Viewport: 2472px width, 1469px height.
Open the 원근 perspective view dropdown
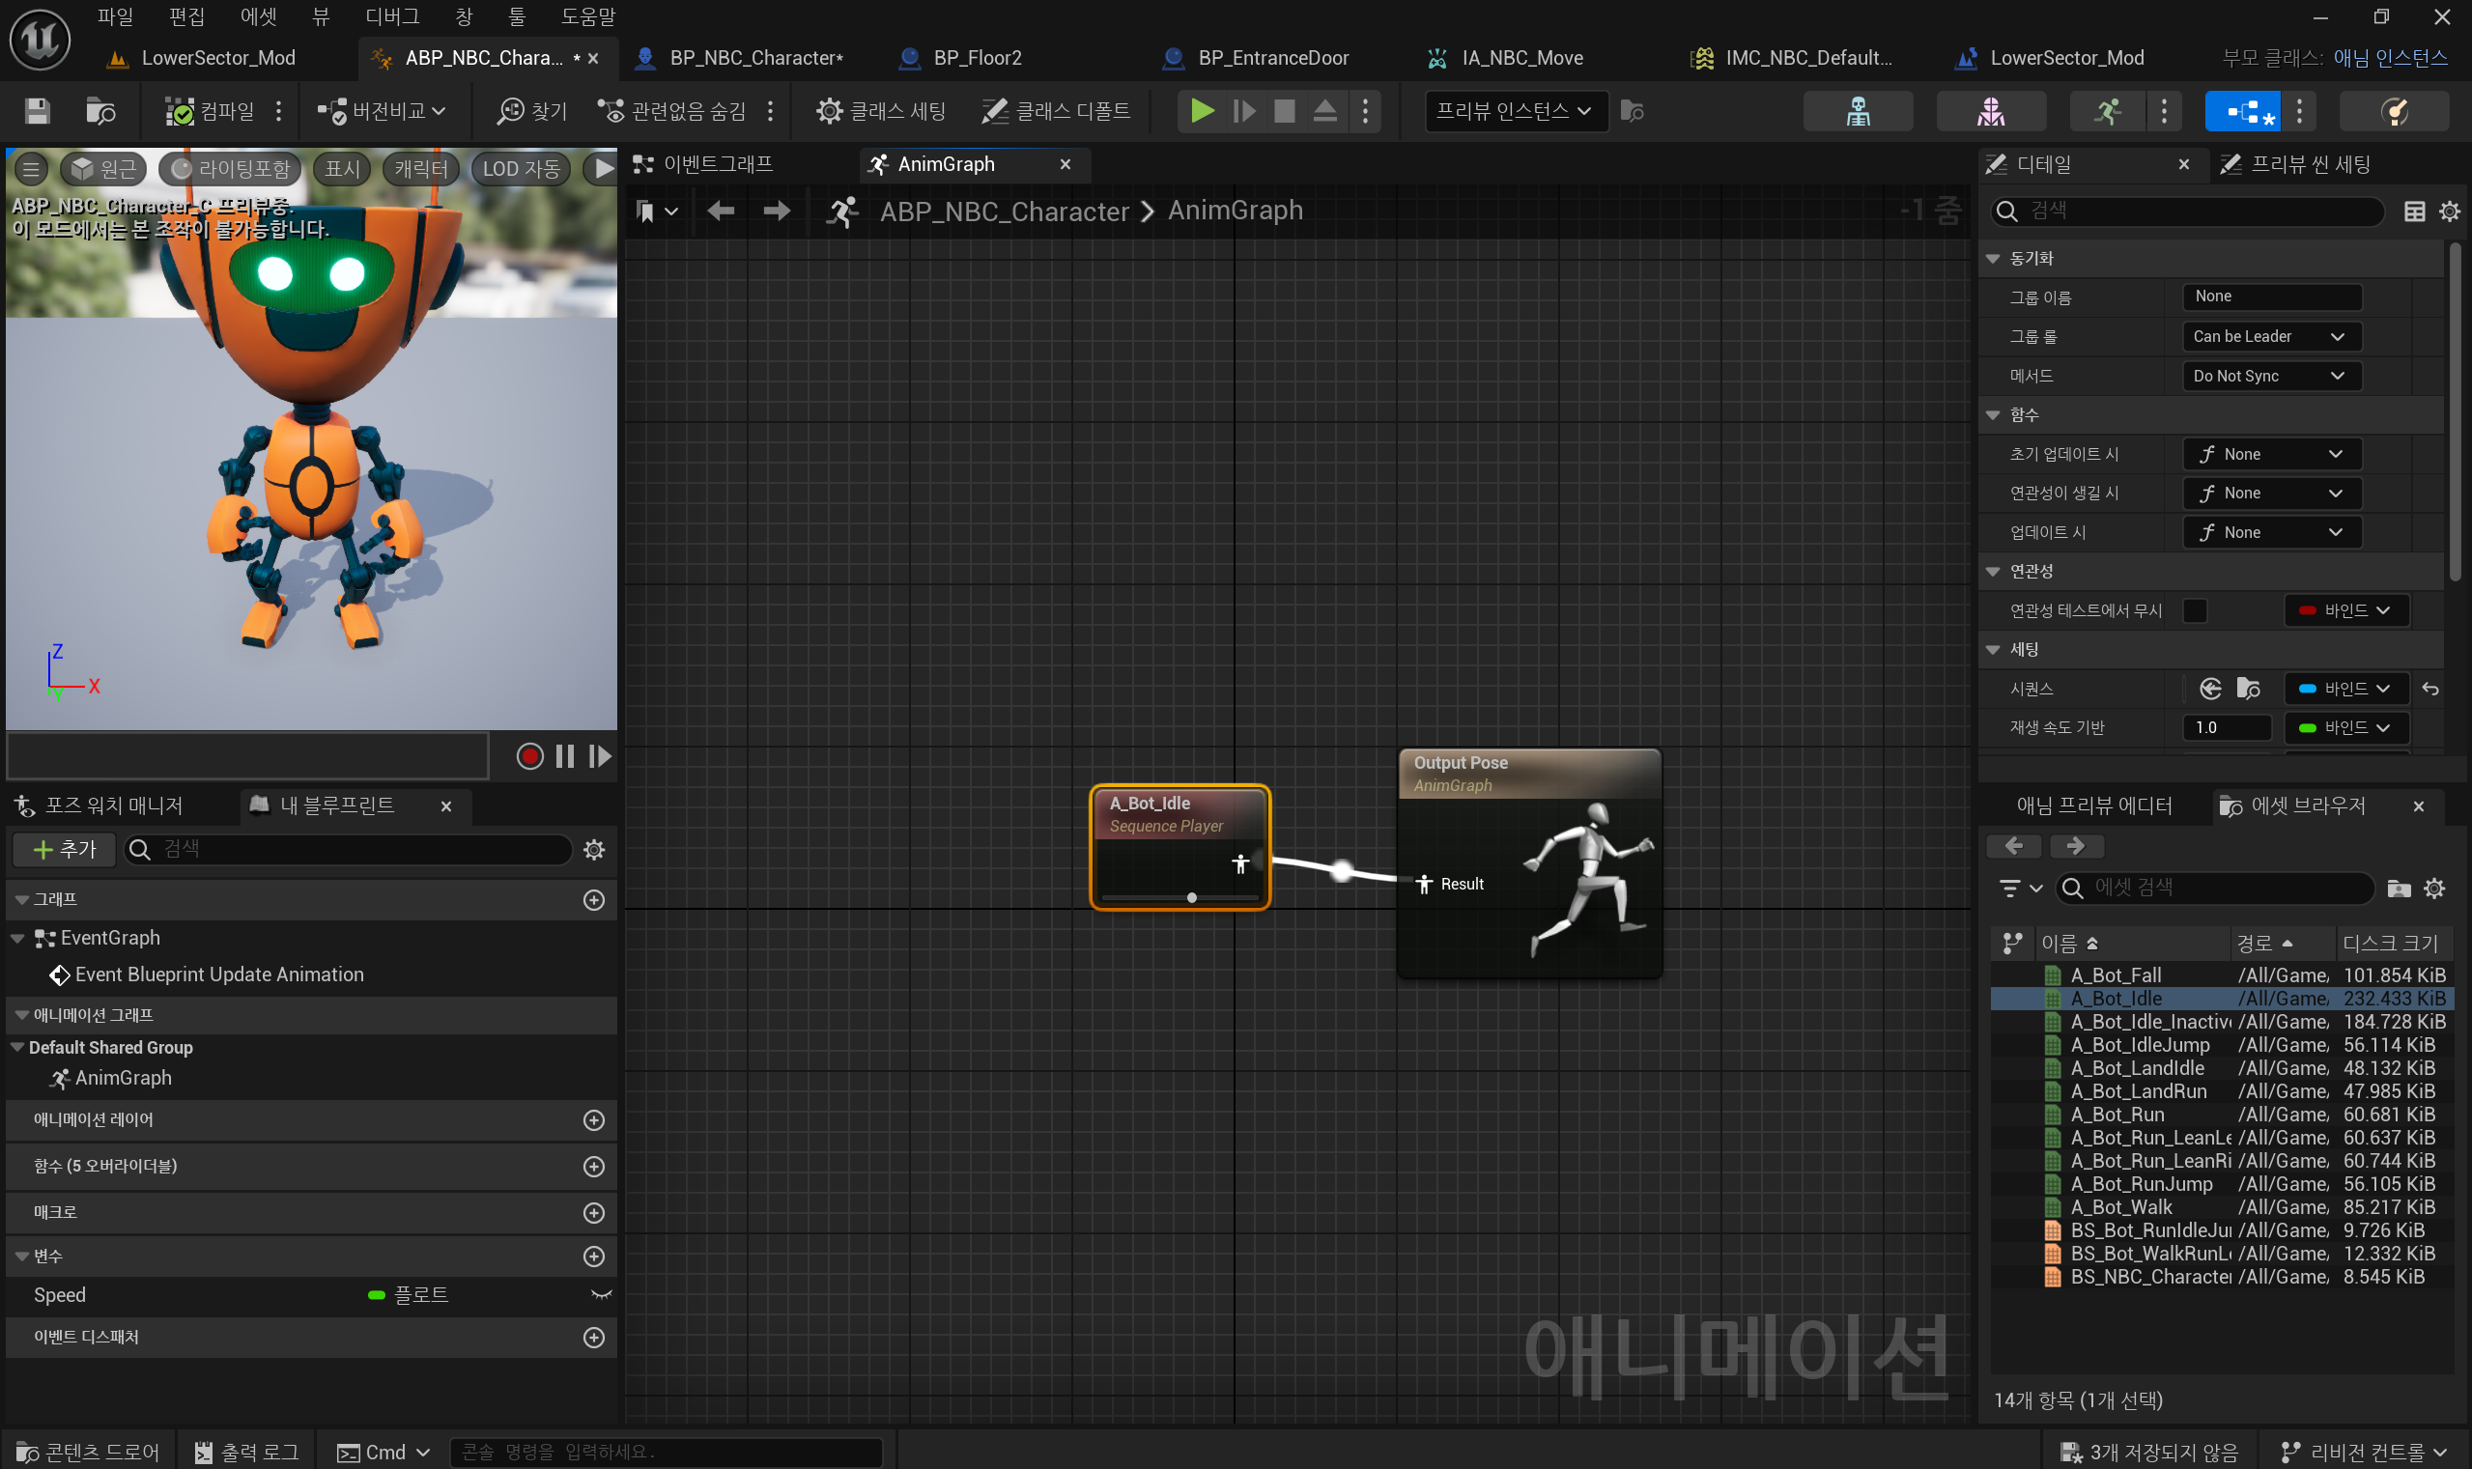(104, 169)
